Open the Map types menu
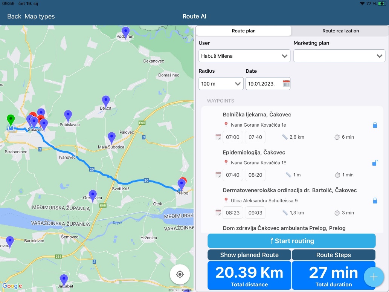The height and width of the screenshot is (292, 389). point(40,17)
